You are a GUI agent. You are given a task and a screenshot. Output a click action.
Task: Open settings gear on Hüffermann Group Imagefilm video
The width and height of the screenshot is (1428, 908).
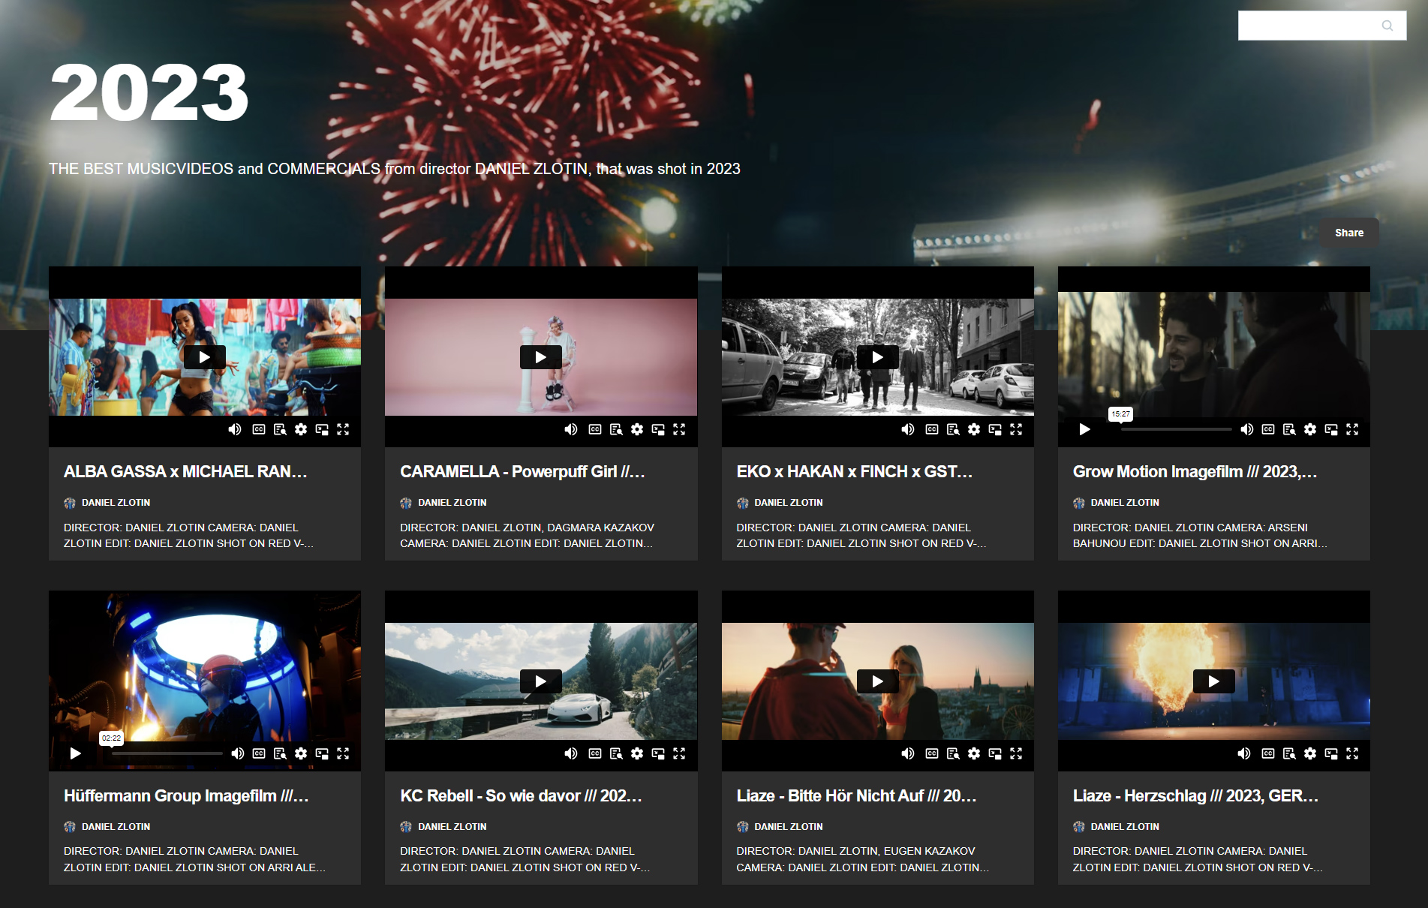pyautogui.click(x=301, y=753)
